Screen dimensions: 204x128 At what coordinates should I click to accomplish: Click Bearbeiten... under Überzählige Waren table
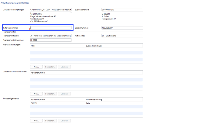click(50, 121)
